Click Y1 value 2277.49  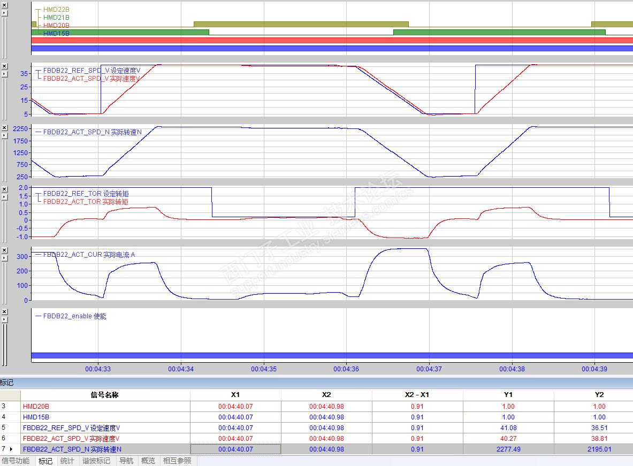click(x=508, y=449)
